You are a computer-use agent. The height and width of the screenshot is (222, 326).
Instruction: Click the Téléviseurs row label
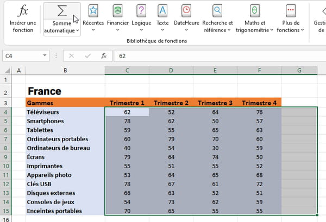point(65,112)
